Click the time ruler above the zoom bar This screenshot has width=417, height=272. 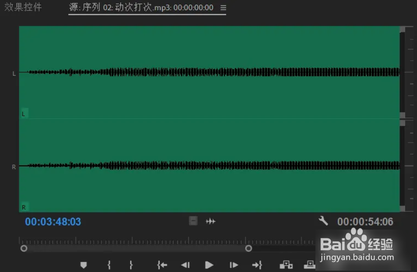[167, 241]
